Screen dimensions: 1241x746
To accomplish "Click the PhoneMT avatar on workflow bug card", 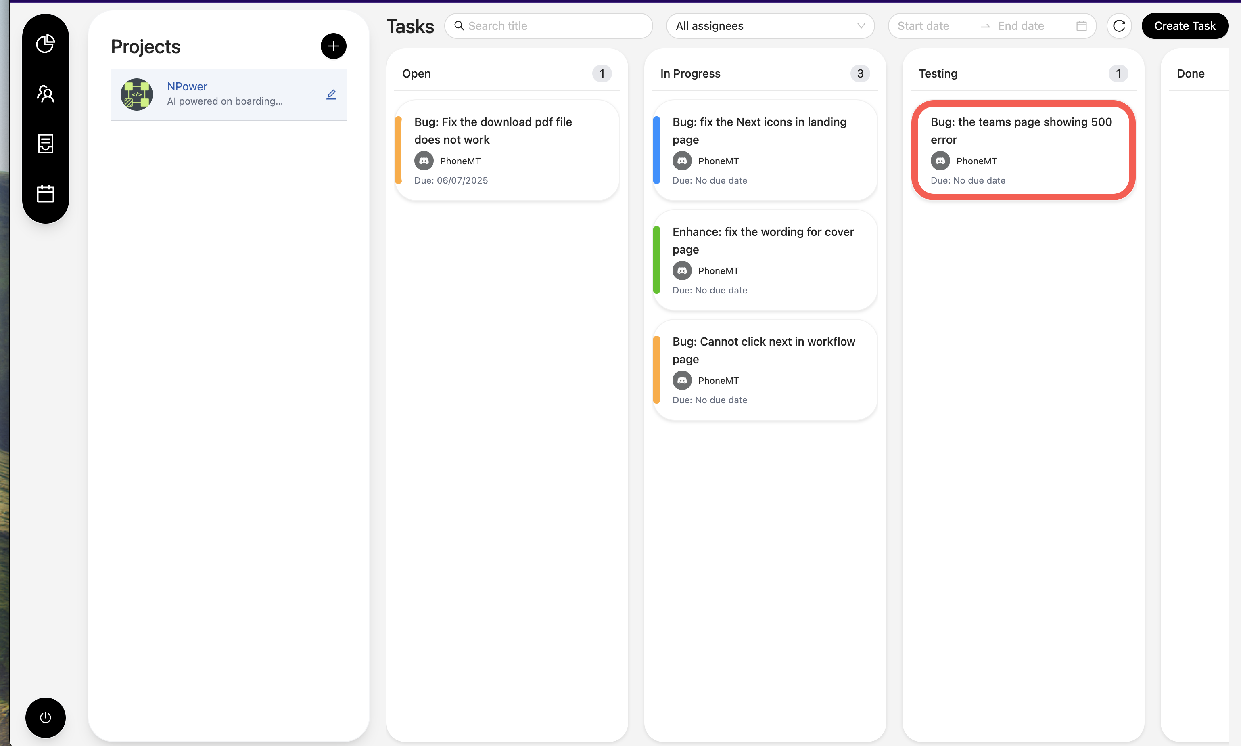I will [682, 381].
